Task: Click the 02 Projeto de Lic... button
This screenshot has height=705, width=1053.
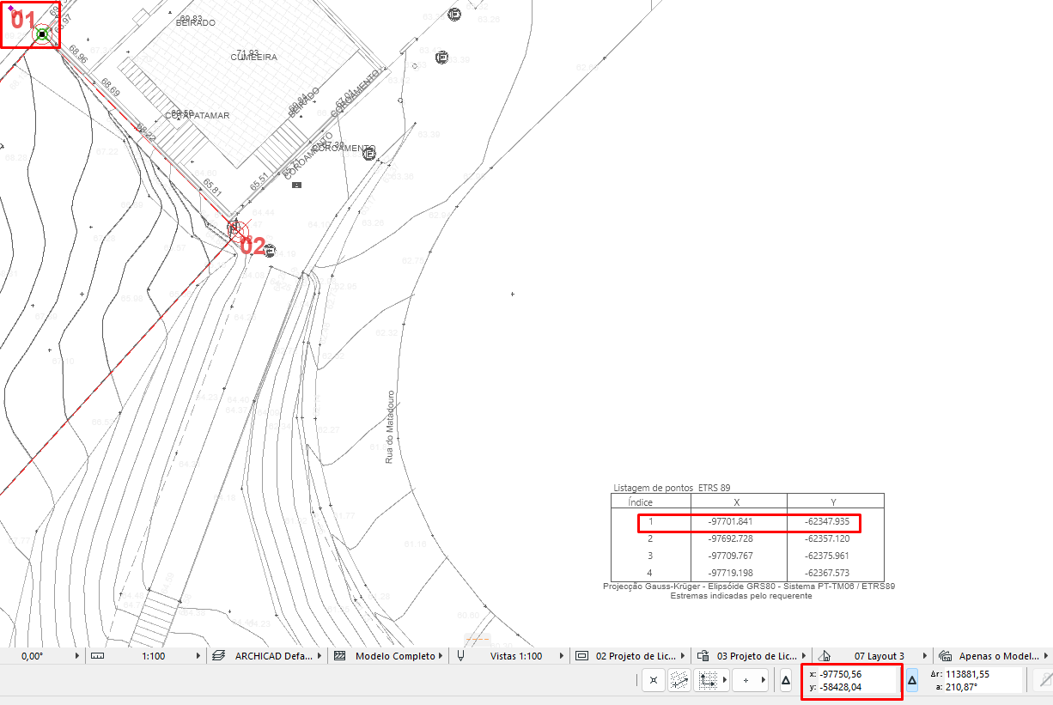Action: (636, 655)
